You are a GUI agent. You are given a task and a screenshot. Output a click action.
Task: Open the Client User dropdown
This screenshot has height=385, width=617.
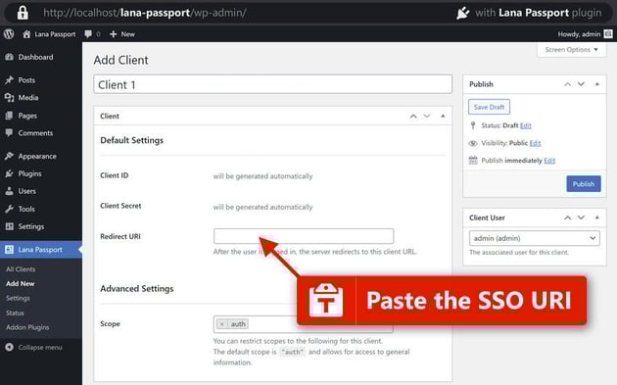click(535, 238)
